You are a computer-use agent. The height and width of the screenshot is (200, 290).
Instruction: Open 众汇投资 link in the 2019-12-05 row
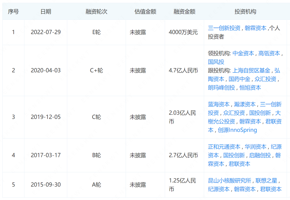click(x=234, y=113)
